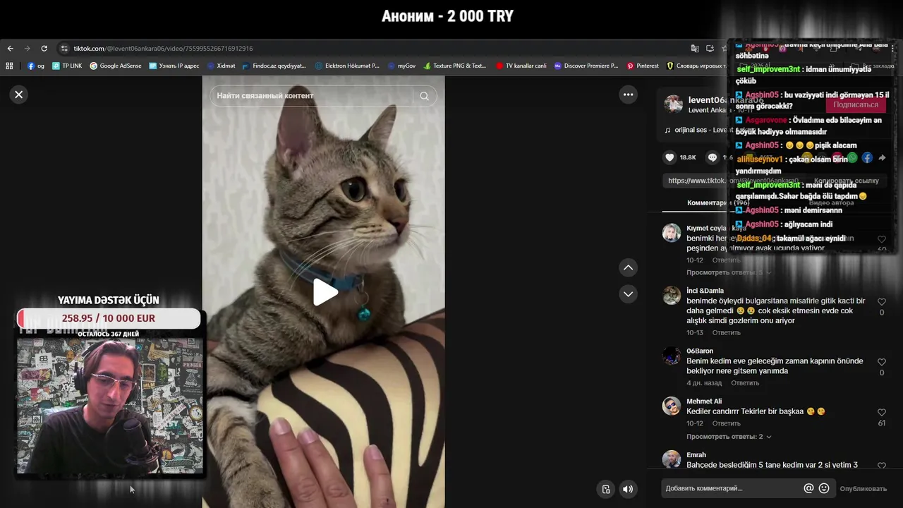The image size is (903, 508).
Task: Go to the previous video arrow
Action: [x=628, y=267]
